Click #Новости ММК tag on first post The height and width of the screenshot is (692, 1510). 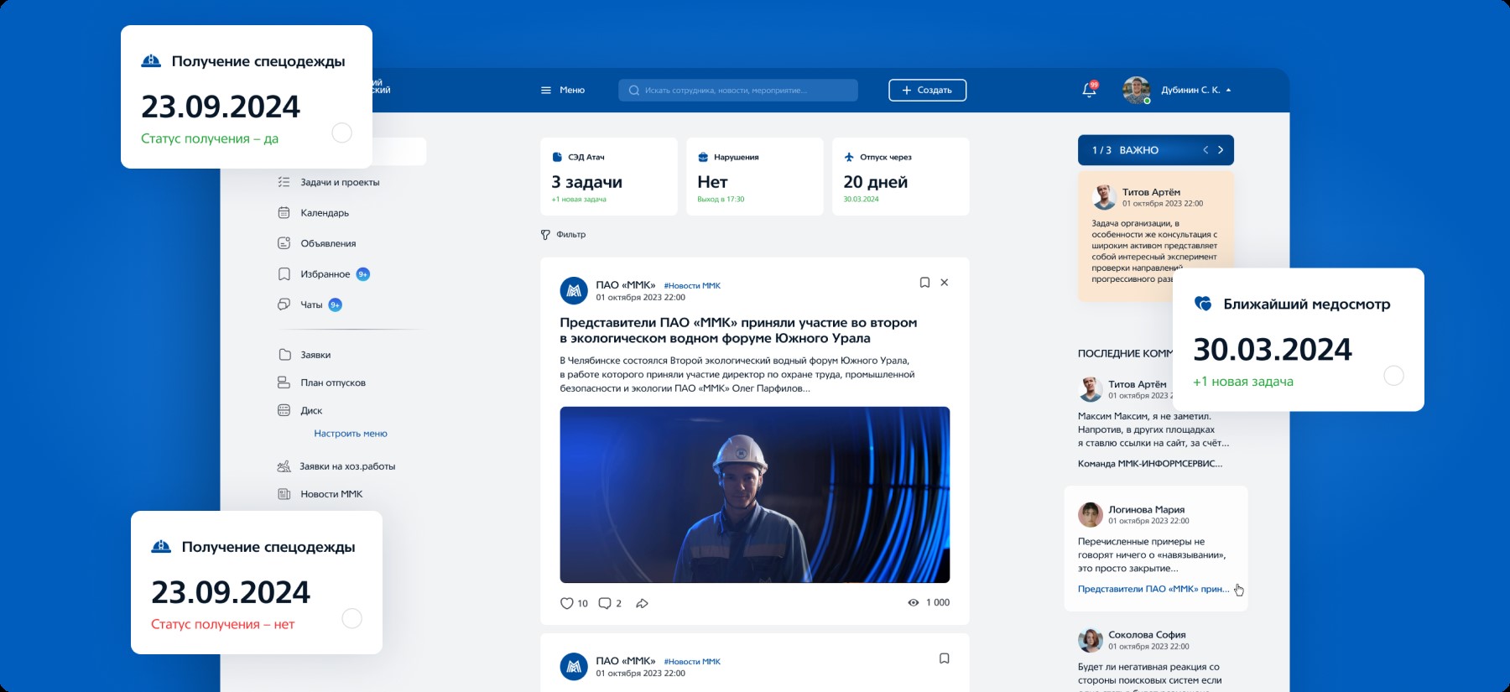692,286
